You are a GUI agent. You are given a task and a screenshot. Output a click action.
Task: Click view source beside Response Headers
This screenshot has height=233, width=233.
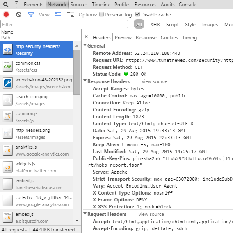pos(154,81)
